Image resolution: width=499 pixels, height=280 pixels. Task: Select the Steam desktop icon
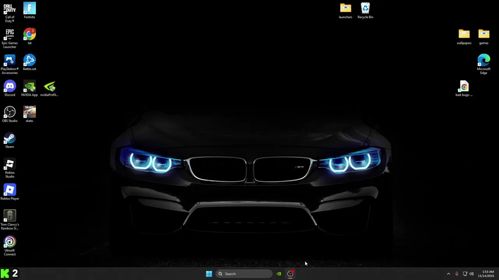pyautogui.click(x=10, y=140)
